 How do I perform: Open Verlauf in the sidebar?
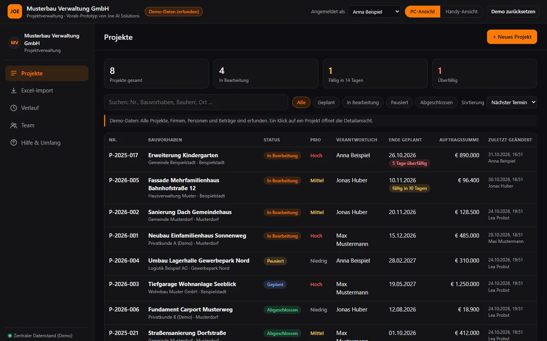coord(47,108)
